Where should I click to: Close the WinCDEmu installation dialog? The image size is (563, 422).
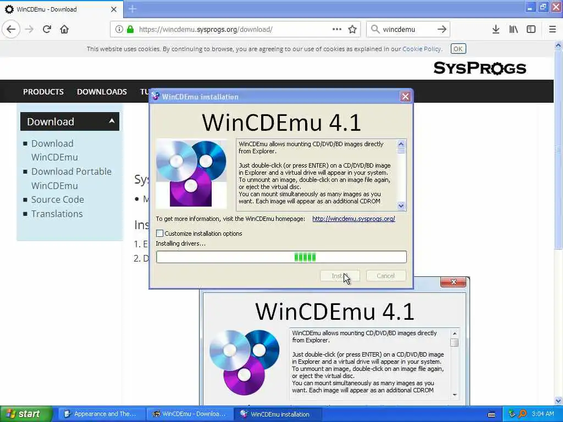coord(405,97)
